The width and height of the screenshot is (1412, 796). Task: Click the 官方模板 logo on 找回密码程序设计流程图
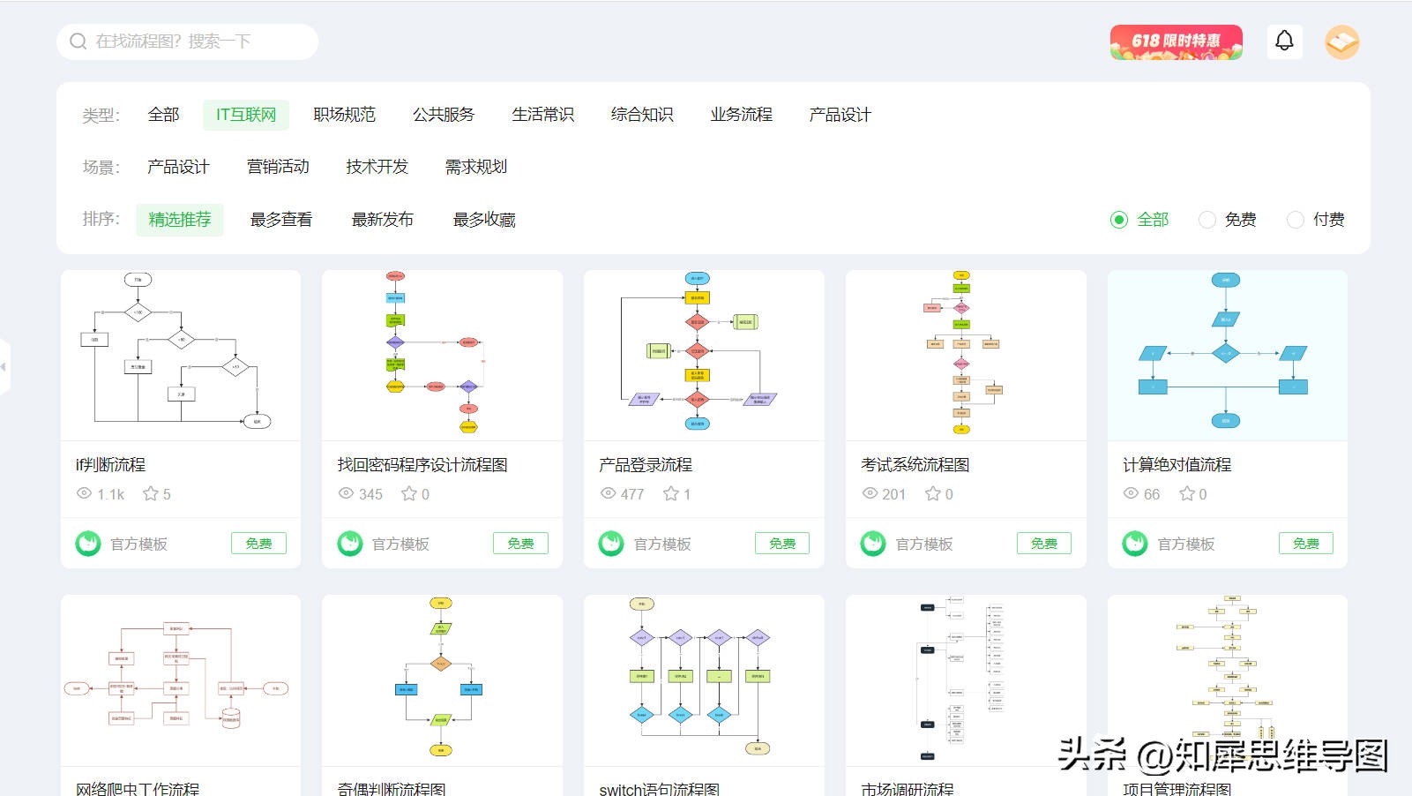[x=349, y=544]
